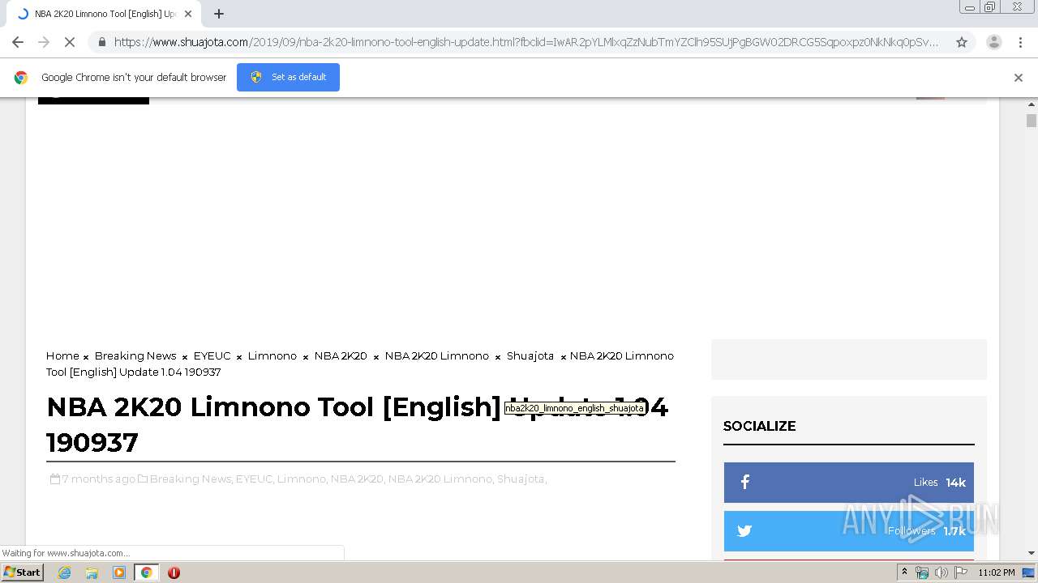Image resolution: width=1038 pixels, height=583 pixels.
Task: Open Windows Media Player from taskbar
Action: (x=119, y=572)
